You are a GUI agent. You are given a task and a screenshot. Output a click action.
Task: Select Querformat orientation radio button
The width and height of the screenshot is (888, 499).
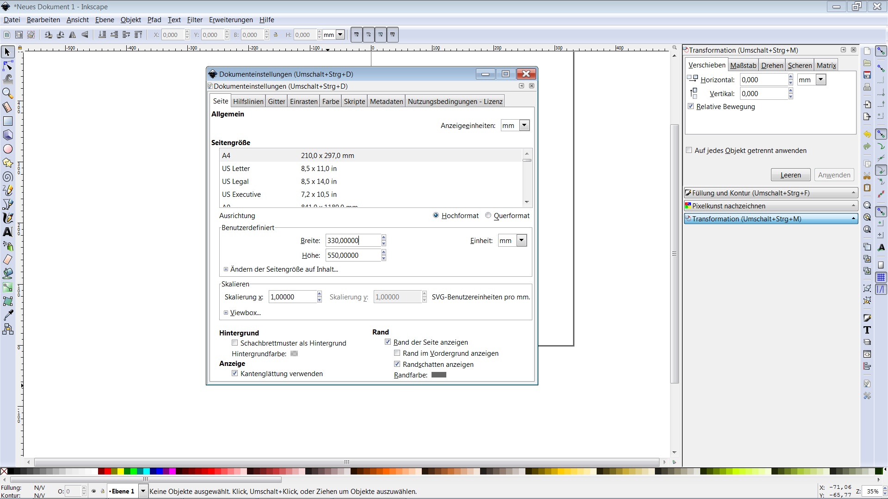(x=488, y=215)
